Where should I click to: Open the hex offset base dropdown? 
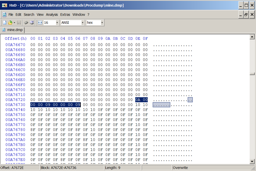[x=102, y=22]
